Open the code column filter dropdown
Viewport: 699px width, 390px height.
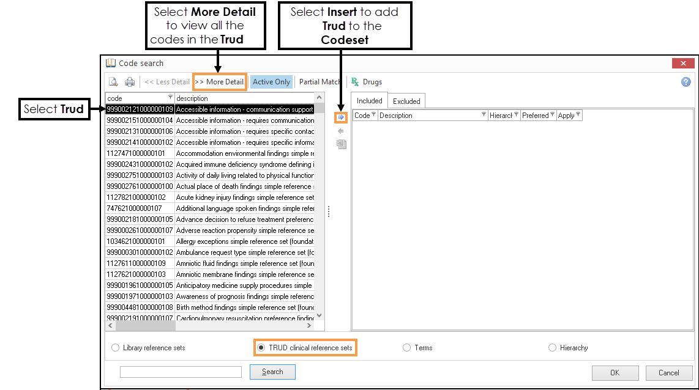171,98
